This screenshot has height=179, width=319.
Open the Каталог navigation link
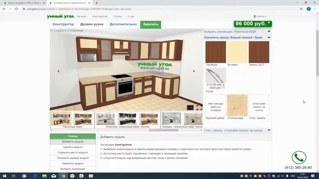tap(82, 16)
